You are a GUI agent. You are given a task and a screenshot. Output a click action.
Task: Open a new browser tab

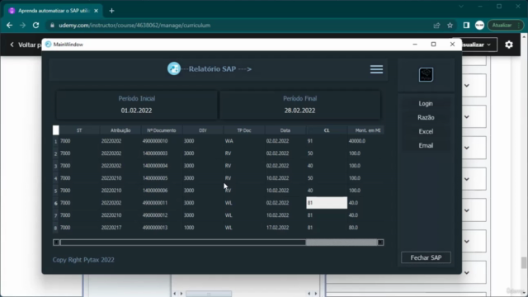(x=112, y=11)
